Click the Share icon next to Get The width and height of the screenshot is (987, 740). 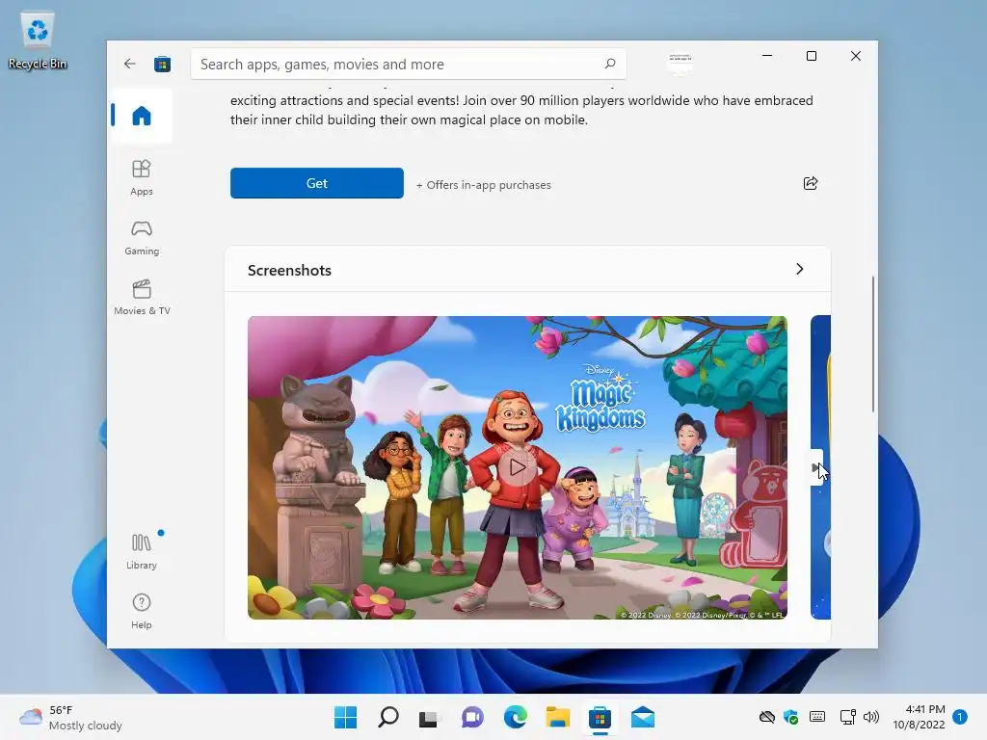pos(810,183)
